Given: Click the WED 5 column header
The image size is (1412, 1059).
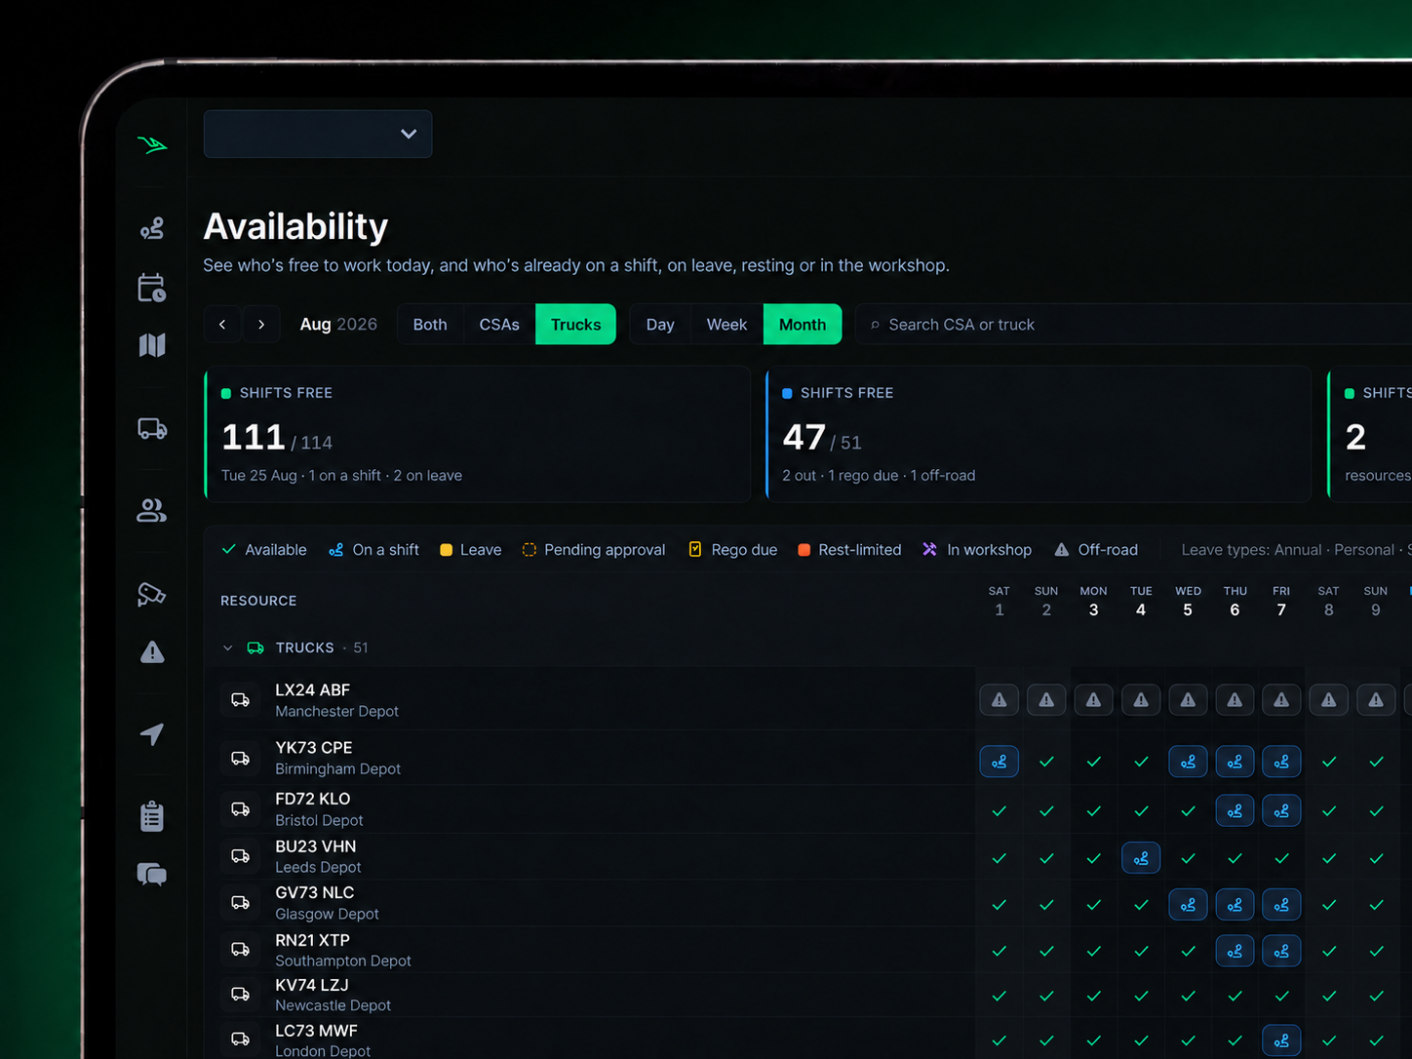Looking at the screenshot, I should coord(1188,602).
